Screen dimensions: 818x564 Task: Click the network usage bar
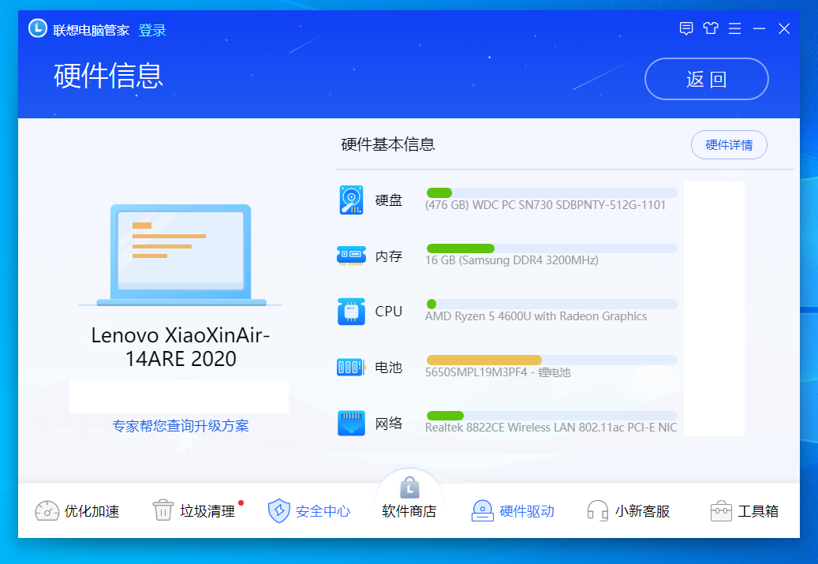551,416
